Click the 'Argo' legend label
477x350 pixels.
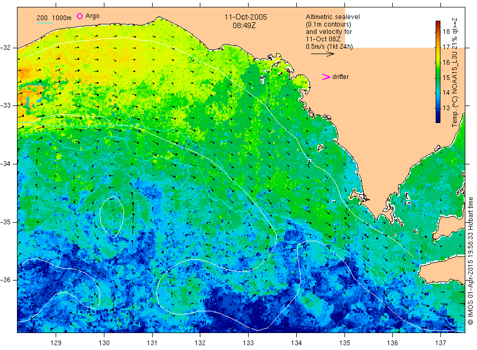coord(92,16)
